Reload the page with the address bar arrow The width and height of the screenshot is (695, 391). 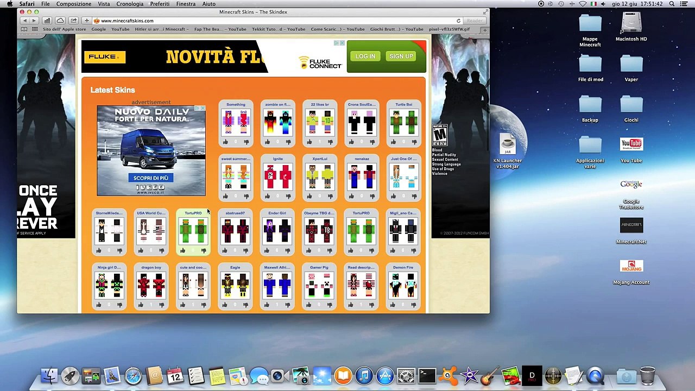point(458,21)
